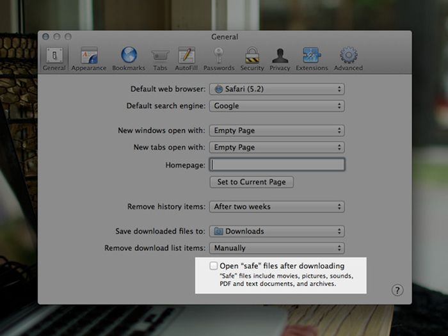The width and height of the screenshot is (448, 336).
Task: Switch to the Privacy preferences pane
Action: pos(280,59)
